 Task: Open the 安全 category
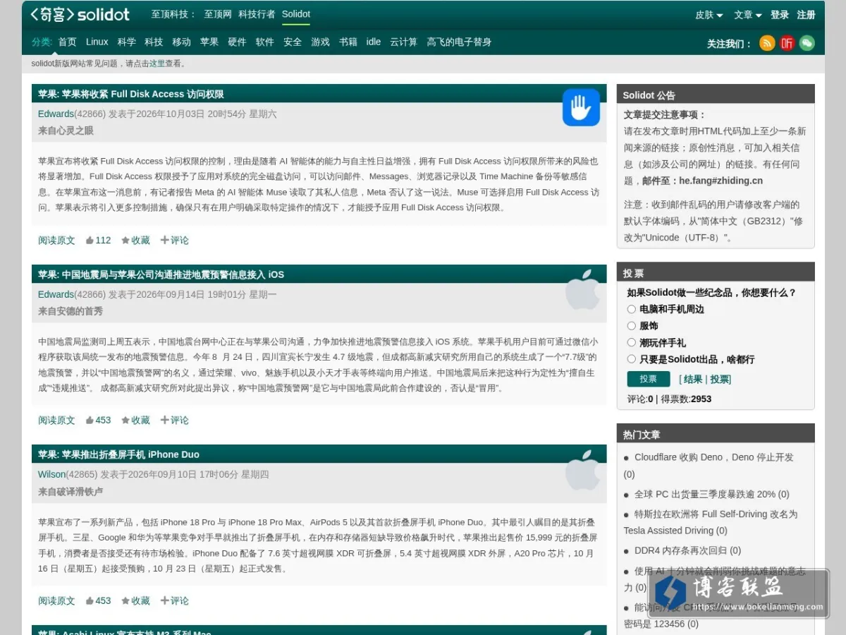click(x=293, y=42)
